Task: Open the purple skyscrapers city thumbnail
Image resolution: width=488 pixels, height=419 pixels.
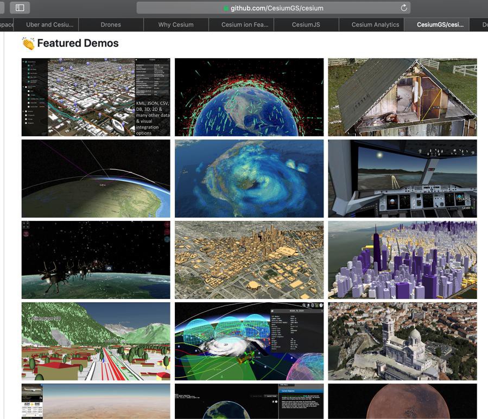Action: pyautogui.click(x=402, y=260)
